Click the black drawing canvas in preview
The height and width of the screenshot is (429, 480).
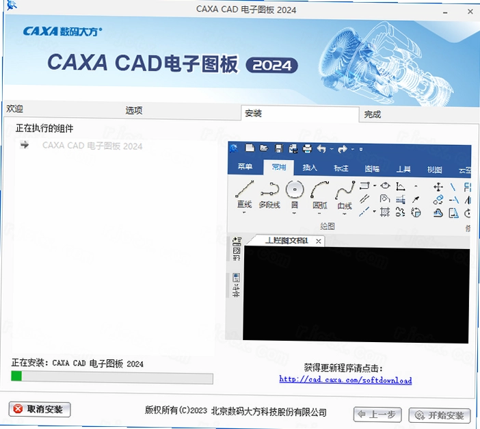pyautogui.click(x=356, y=295)
